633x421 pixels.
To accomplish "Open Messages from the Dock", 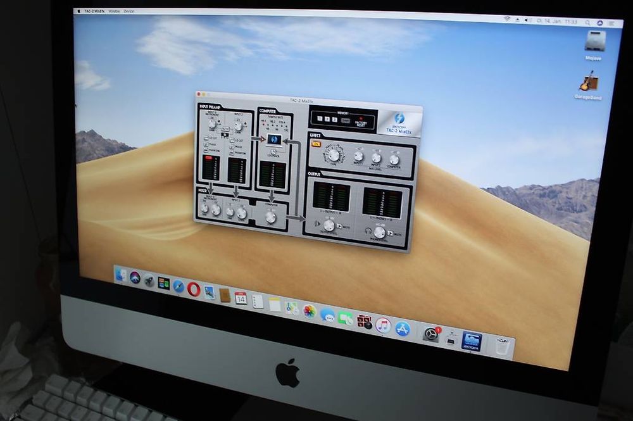I will [x=327, y=315].
